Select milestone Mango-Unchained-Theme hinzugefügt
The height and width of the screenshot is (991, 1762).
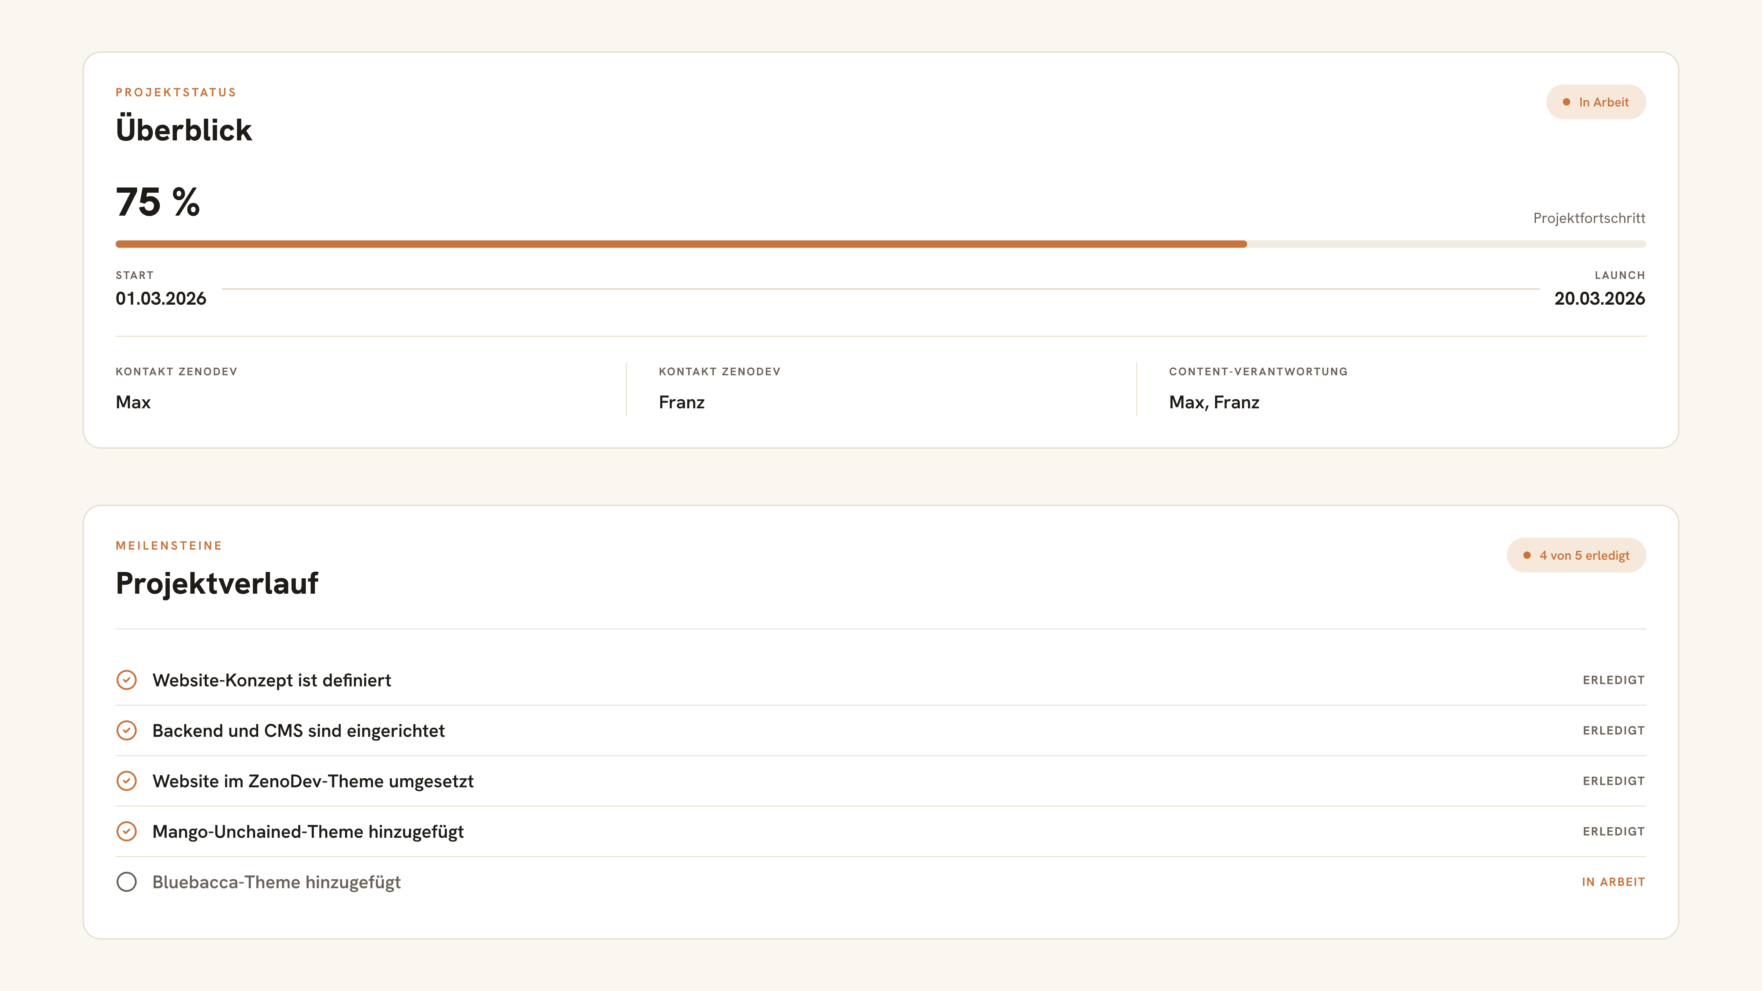308,832
